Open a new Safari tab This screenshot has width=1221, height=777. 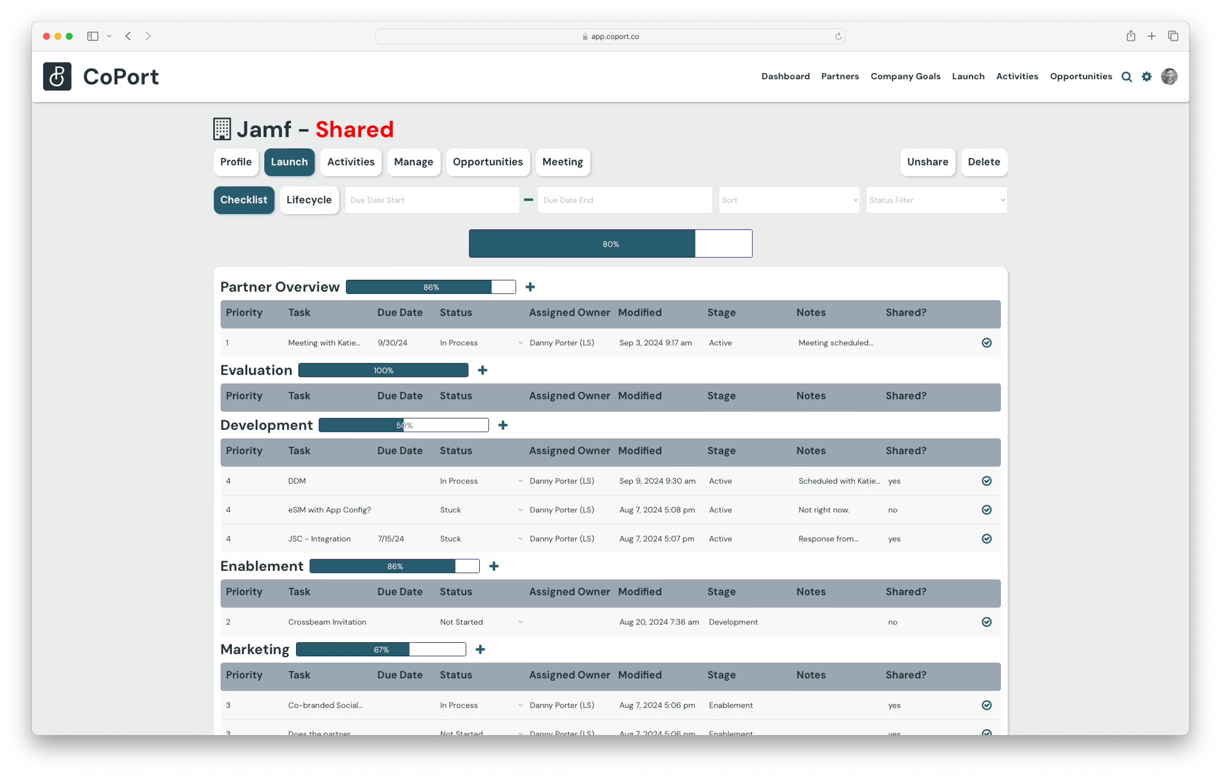(1151, 37)
